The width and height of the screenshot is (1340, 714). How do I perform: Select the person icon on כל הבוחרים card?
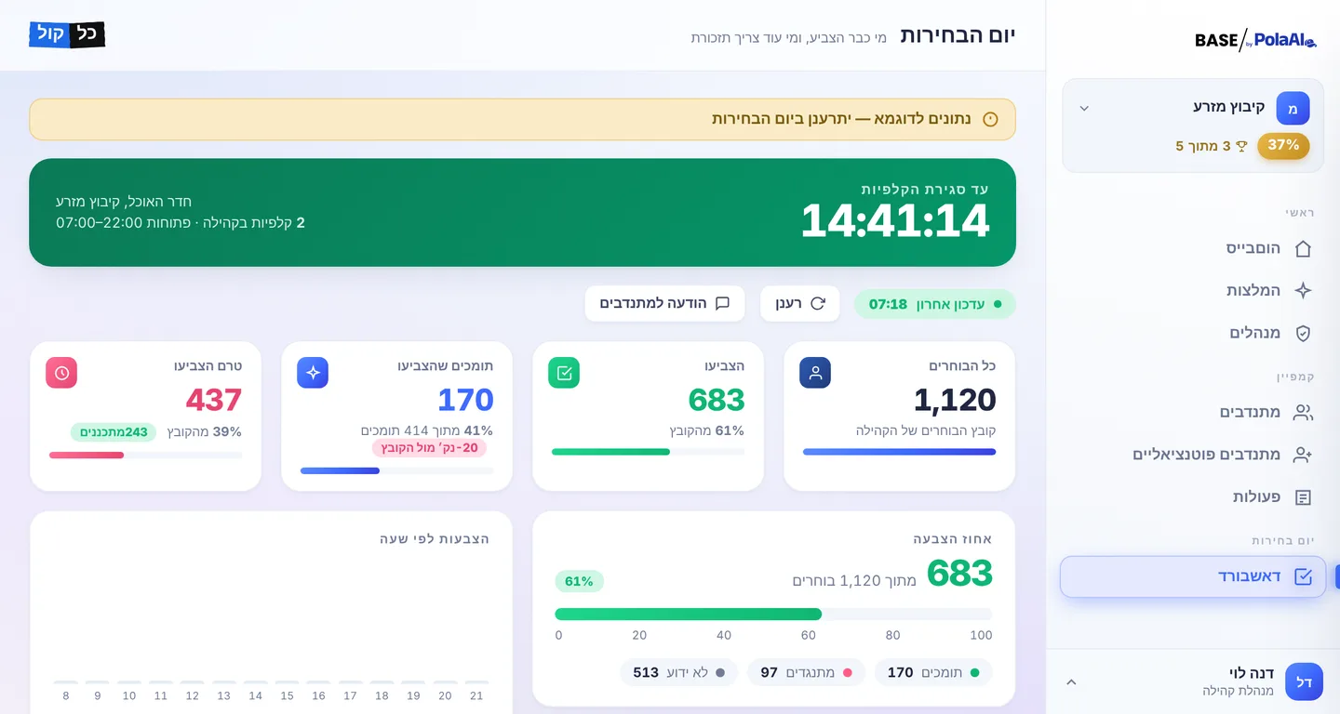tap(815, 373)
